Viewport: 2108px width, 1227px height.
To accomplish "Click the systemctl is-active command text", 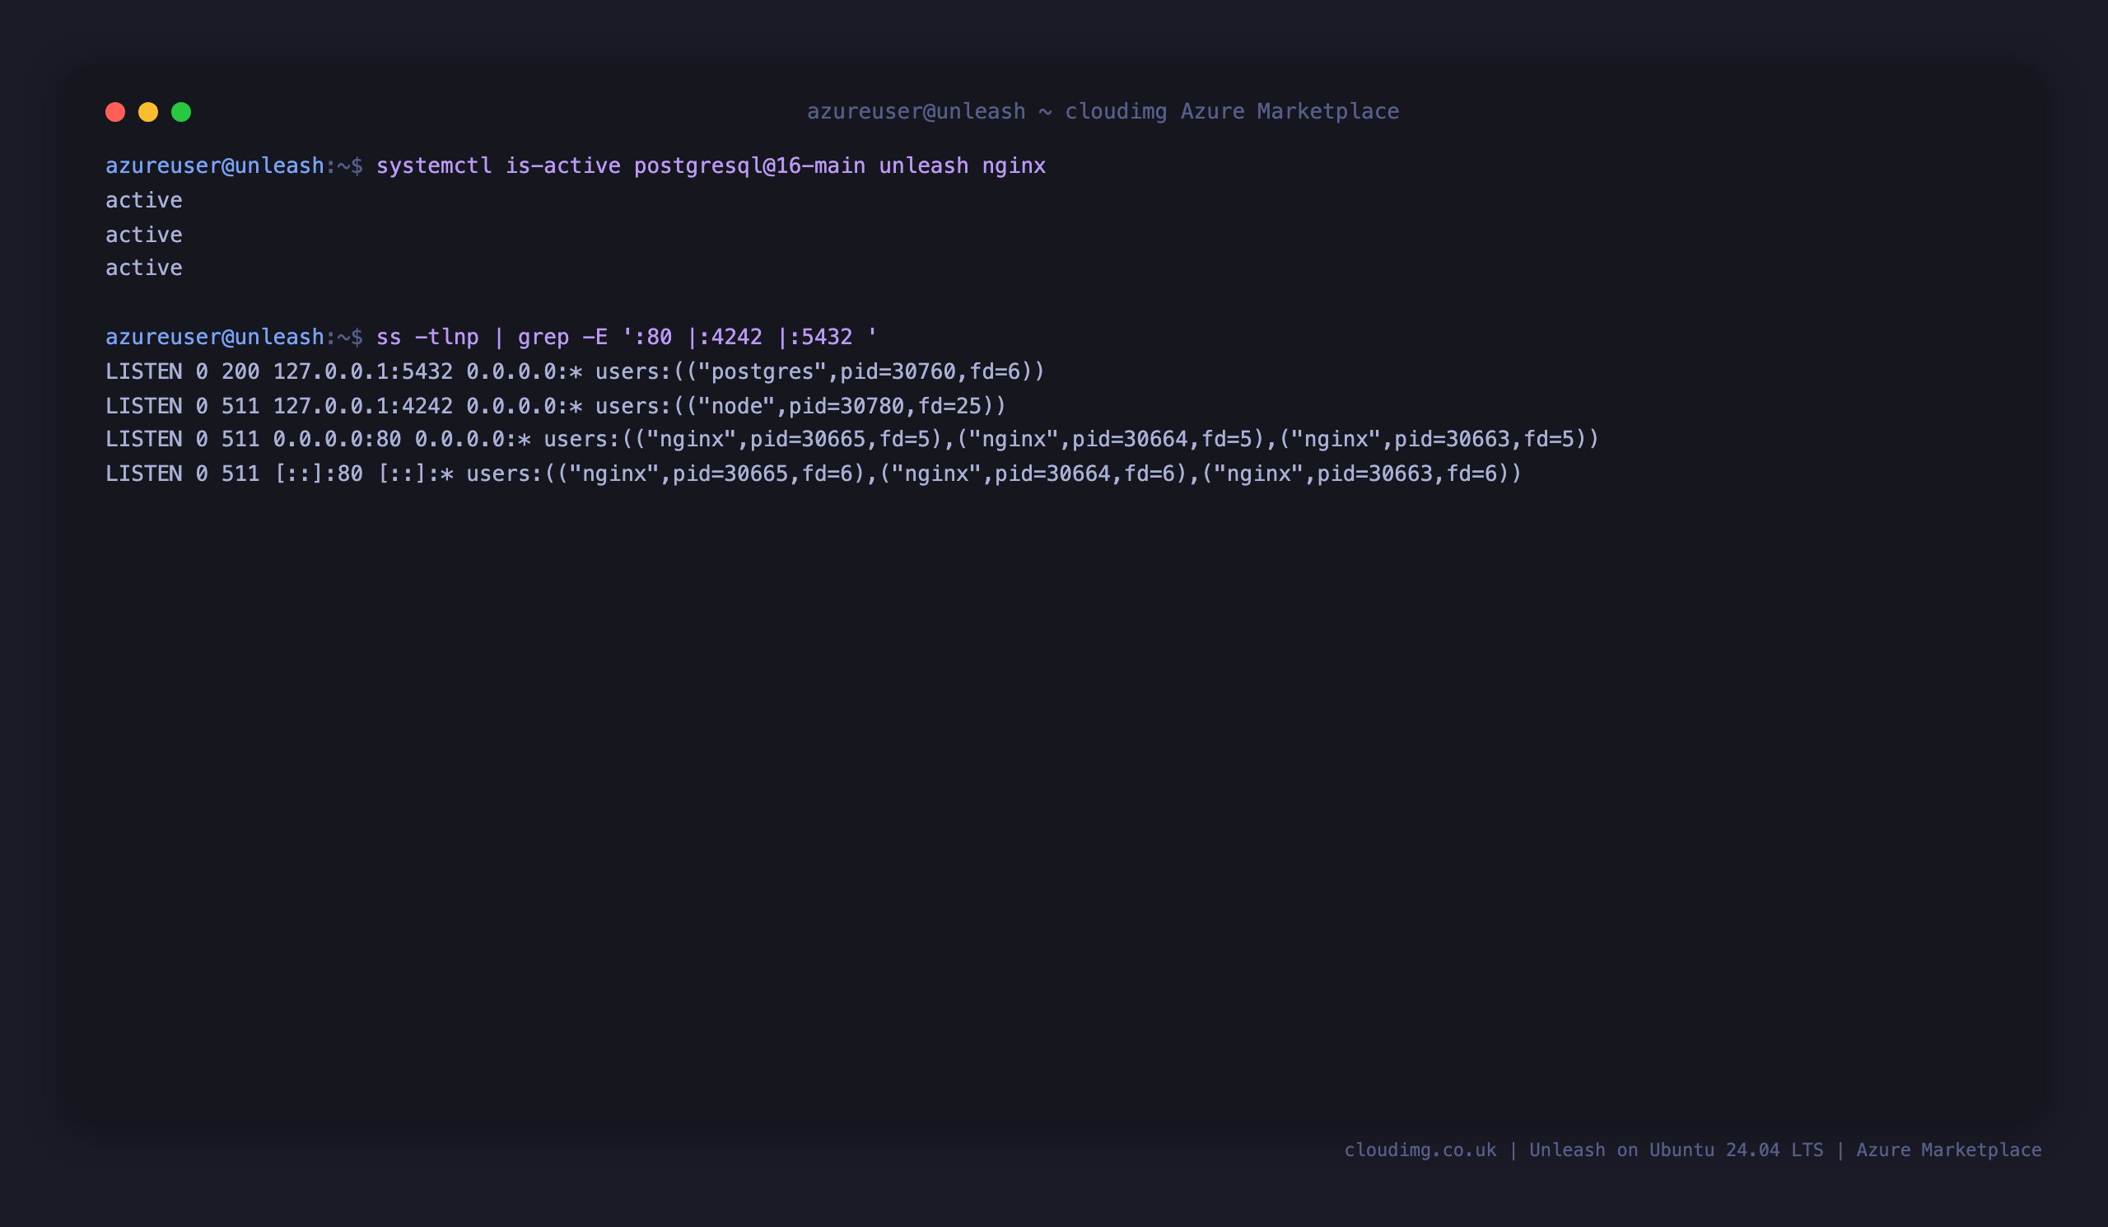I will 711,166.
